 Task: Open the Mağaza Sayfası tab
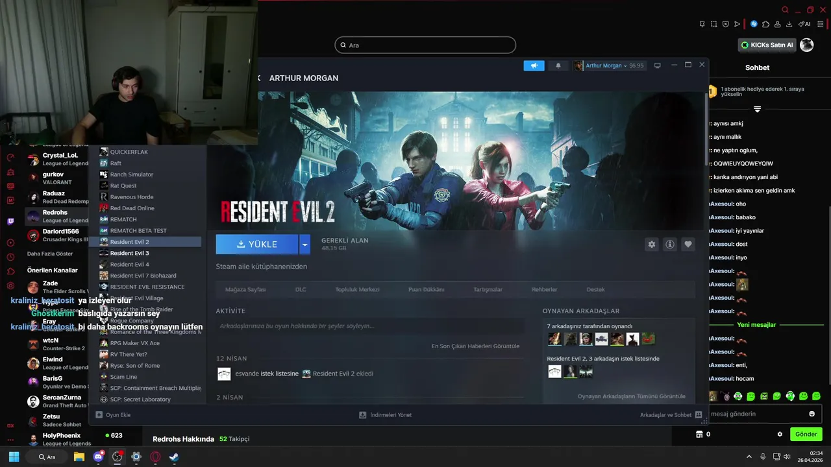(x=245, y=289)
